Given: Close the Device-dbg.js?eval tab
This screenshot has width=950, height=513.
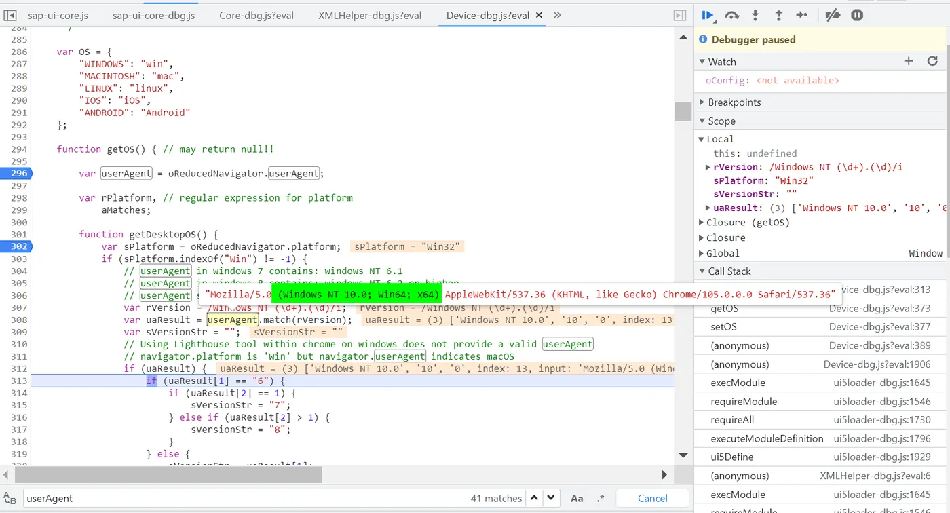Looking at the screenshot, I should [539, 15].
